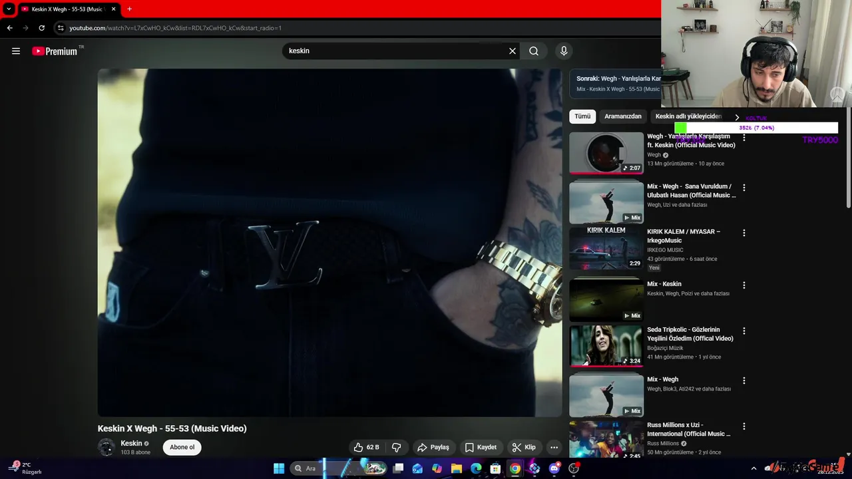Open the Keskin channel name link
This screenshot has width=852, height=479.
(x=131, y=443)
